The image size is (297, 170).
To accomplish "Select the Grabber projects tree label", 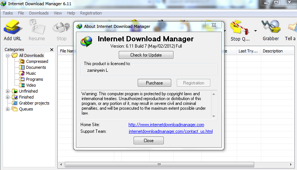I will coord(34,103).
